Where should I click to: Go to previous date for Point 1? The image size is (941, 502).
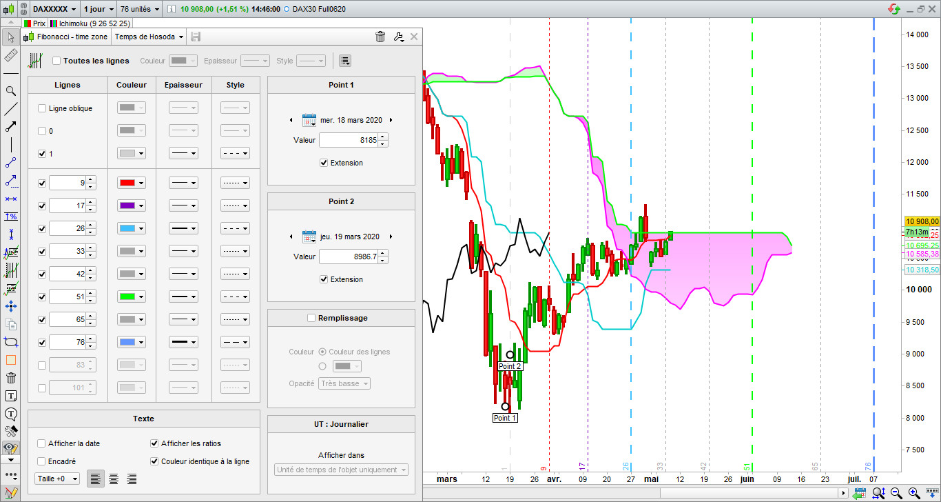coord(291,120)
